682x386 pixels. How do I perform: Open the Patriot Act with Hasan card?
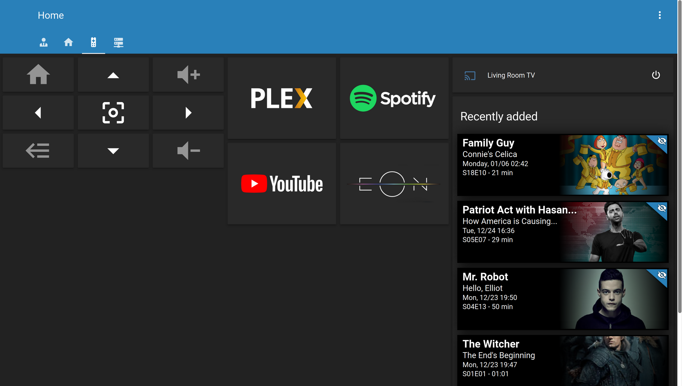(x=563, y=232)
